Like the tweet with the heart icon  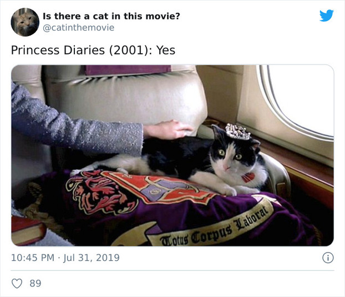click(x=17, y=283)
